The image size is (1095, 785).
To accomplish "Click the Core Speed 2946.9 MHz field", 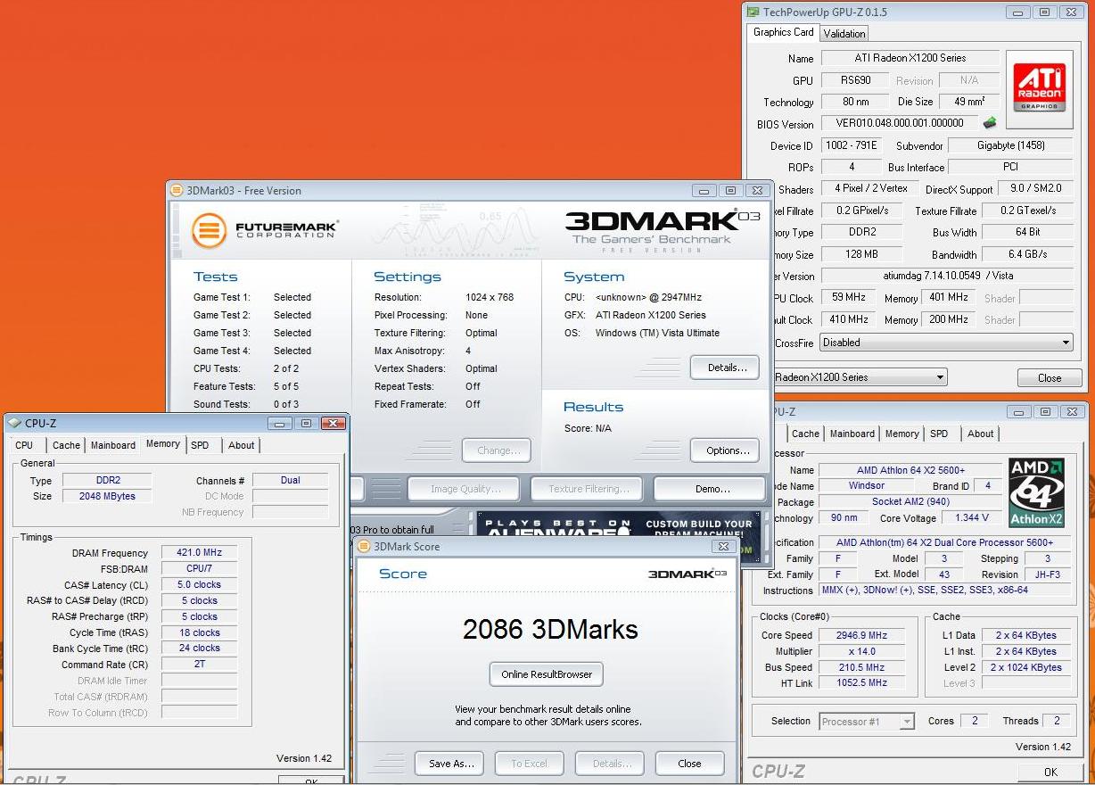I will pyautogui.click(x=861, y=636).
